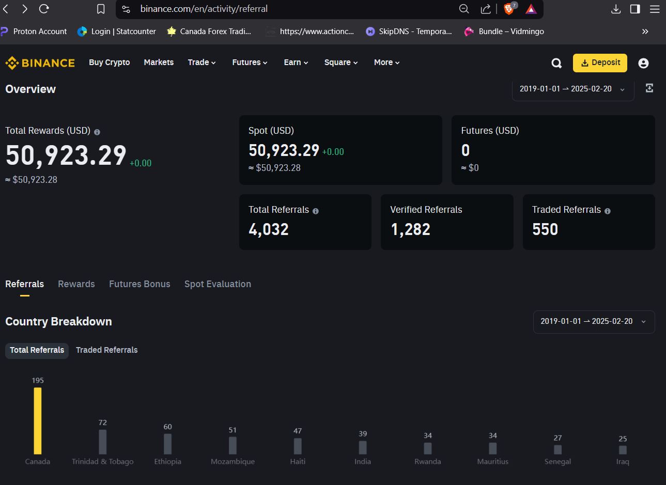666x485 pixels.
Task: Expand the Overview date range dropdown
Action: tap(572, 89)
